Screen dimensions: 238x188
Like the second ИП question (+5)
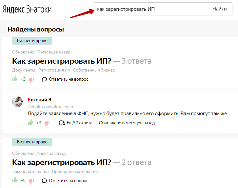15,180
